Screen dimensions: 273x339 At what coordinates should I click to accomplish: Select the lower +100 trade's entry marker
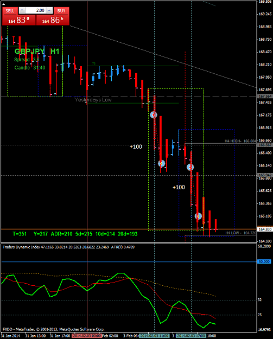click(x=191, y=167)
